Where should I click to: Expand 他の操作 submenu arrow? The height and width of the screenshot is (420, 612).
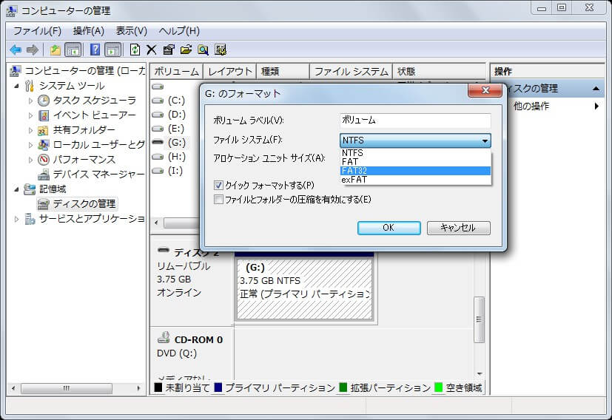(x=596, y=106)
